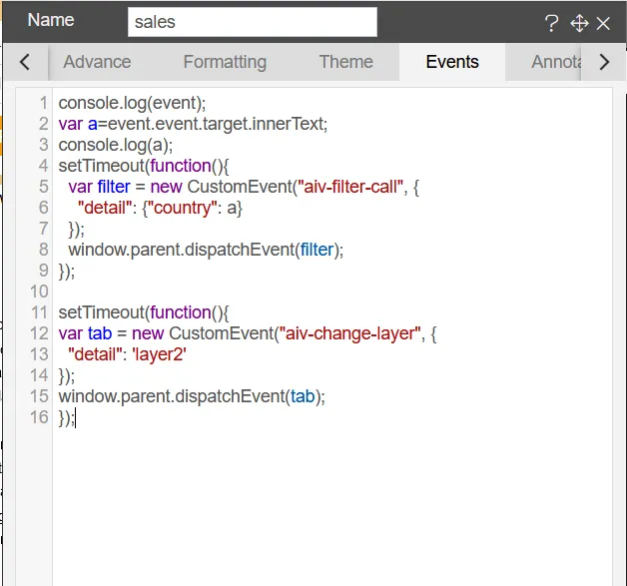
Task: Close the sales properties dialog
Action: point(603,23)
